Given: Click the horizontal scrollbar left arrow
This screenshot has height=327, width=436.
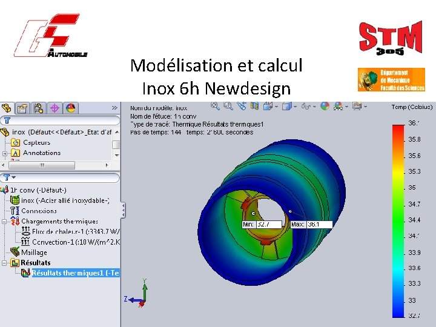Looking at the screenshot, I should [3, 165].
